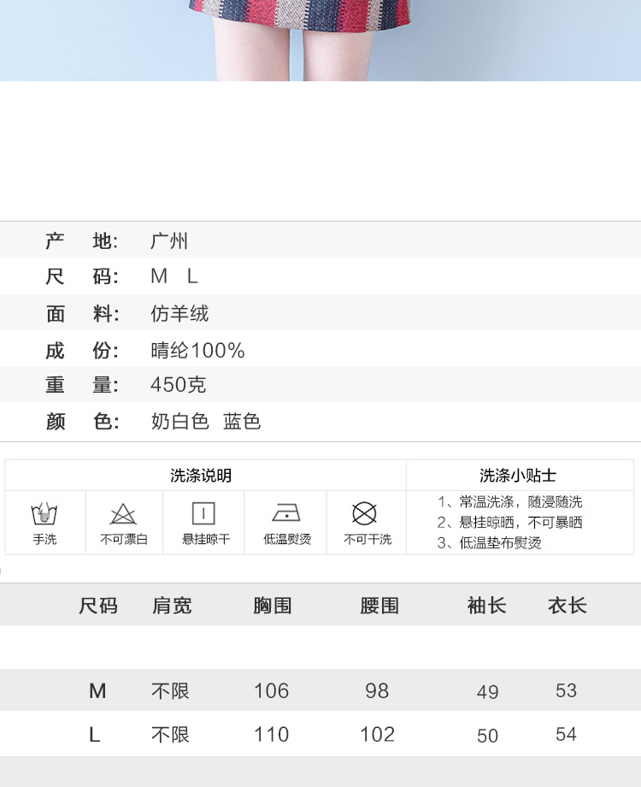Select the 洗涤说明 header

(201, 476)
